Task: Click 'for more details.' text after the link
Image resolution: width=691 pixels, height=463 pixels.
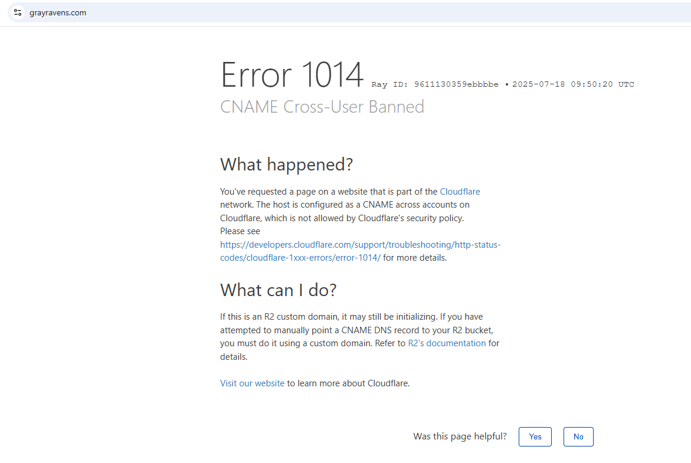Action: click(415, 258)
